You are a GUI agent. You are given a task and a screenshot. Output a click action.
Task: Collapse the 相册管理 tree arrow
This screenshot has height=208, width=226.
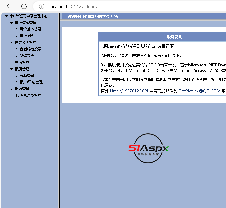coord(11,69)
